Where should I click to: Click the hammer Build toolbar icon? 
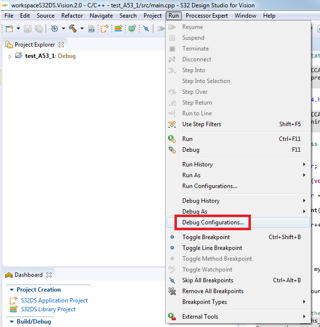tap(73, 28)
